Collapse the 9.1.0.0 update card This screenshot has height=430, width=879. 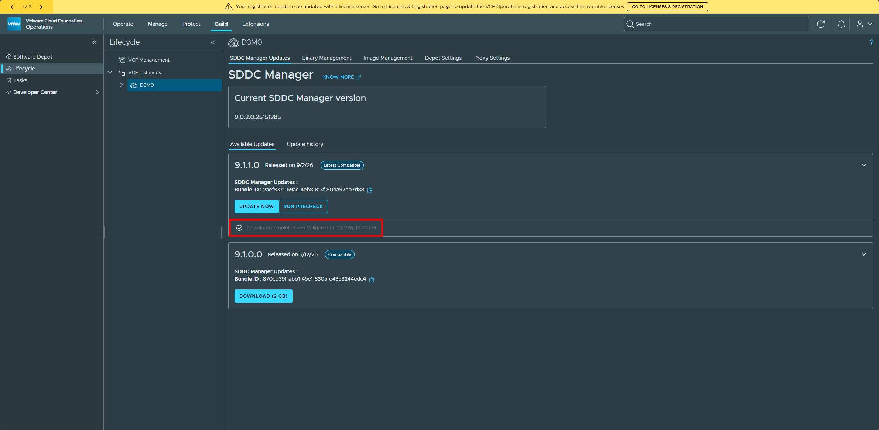[864, 254]
